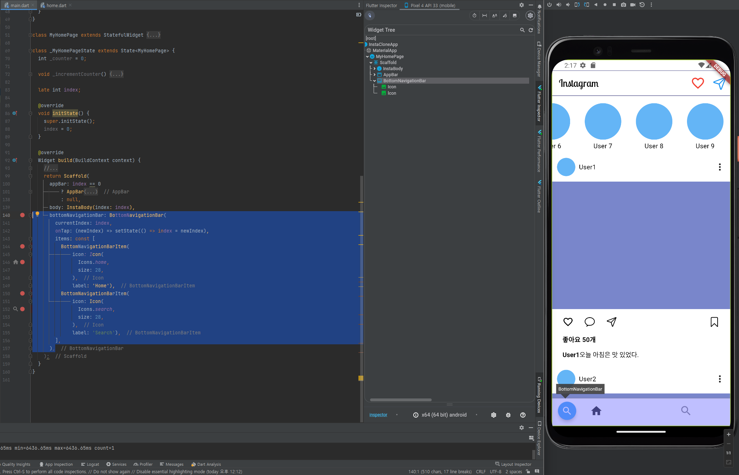The image size is (739, 475).
Task: Click the Inspector link at bottom
Action: [378, 415]
